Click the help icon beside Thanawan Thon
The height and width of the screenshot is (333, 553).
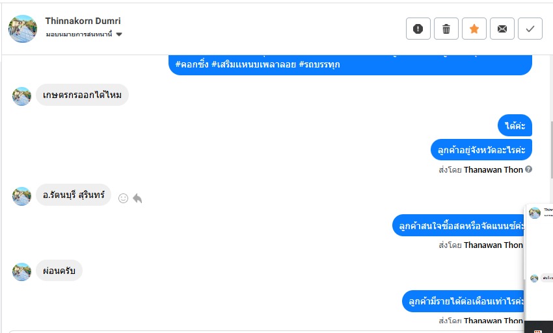coord(528,169)
